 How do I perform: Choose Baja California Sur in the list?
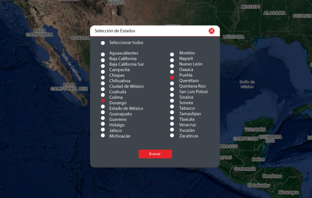coord(103,66)
